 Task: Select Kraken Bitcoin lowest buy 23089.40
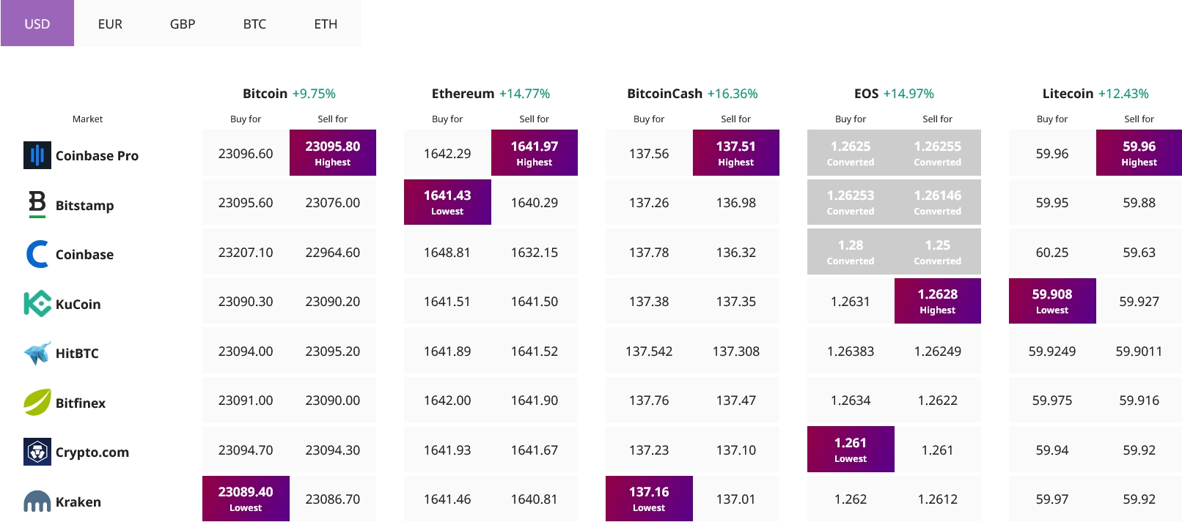click(x=246, y=499)
